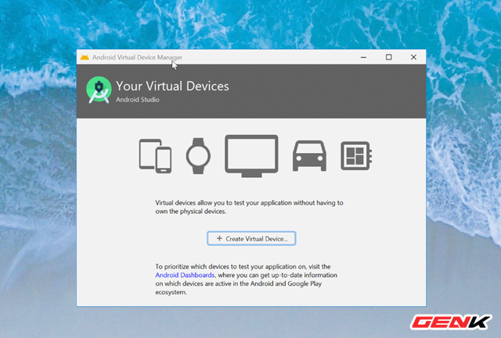The height and width of the screenshot is (338, 501).
Task: Click the Create Virtual Device button
Action: 251,239
